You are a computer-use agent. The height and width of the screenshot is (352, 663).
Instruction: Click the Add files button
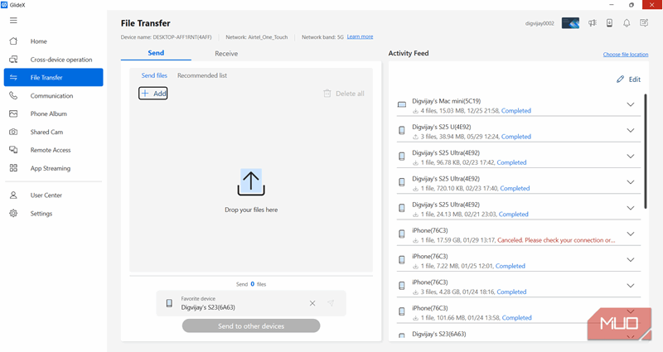153,94
